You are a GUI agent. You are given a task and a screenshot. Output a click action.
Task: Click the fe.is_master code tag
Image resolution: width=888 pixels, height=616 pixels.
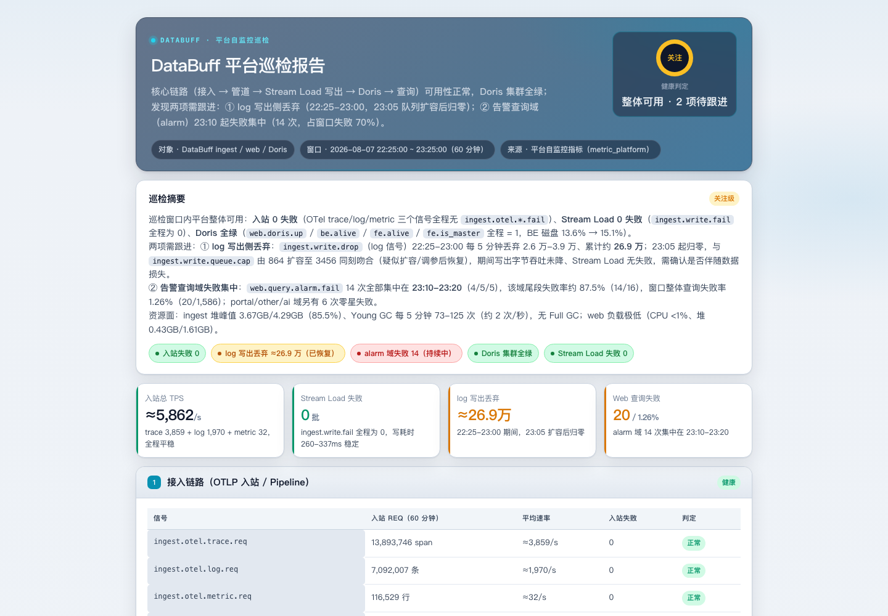[x=453, y=233]
